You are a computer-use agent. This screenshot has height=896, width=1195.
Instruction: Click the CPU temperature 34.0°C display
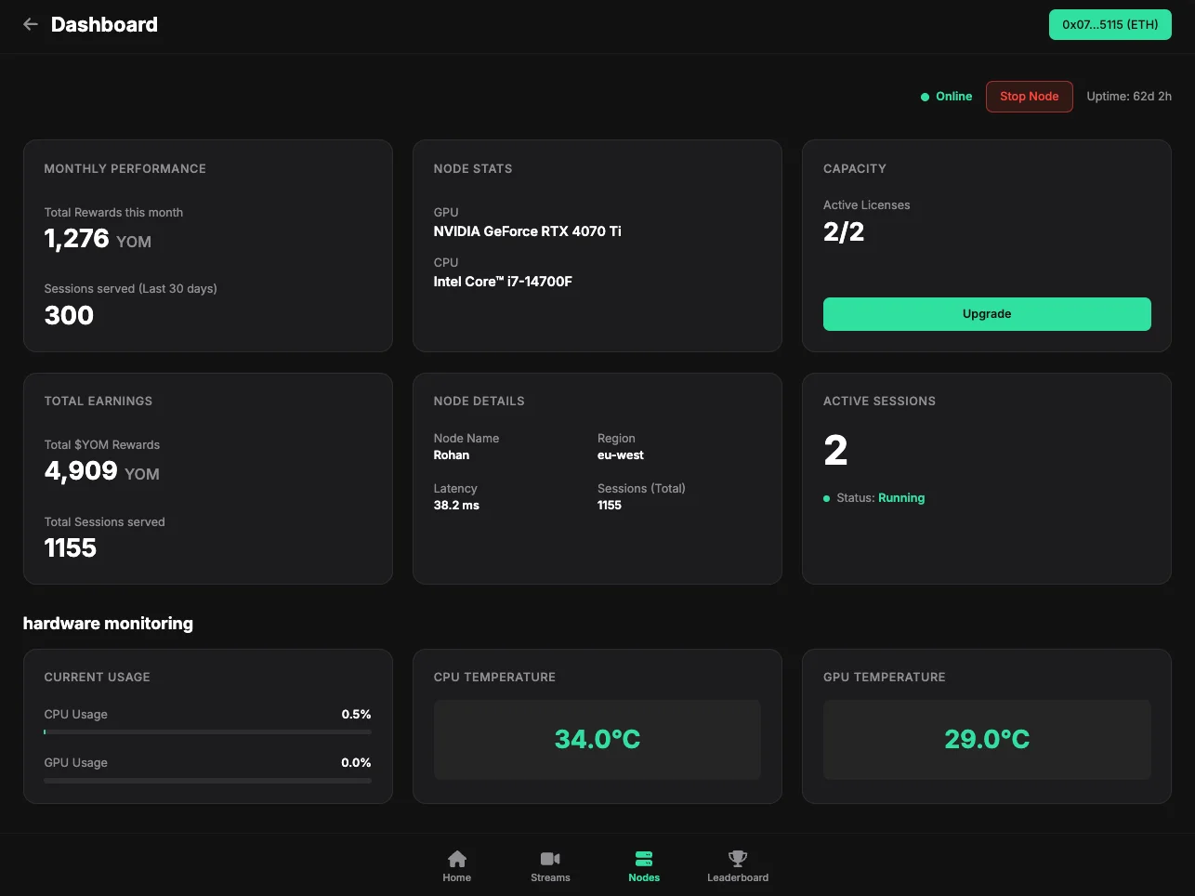click(597, 739)
